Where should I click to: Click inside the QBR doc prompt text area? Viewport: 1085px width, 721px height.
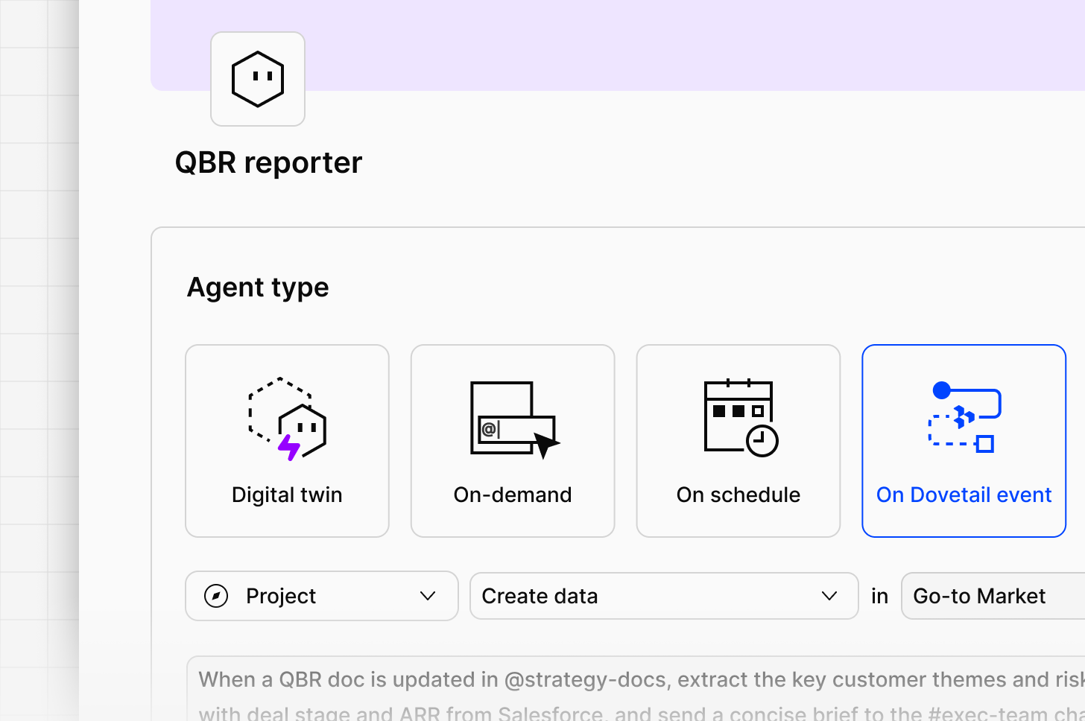click(636, 688)
